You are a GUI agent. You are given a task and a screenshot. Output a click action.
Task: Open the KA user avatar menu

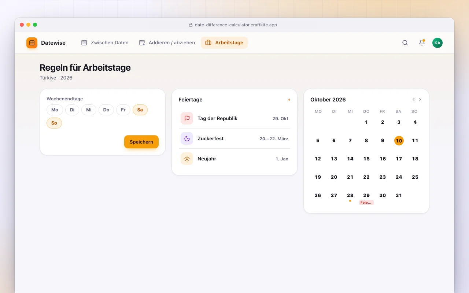[437, 43]
